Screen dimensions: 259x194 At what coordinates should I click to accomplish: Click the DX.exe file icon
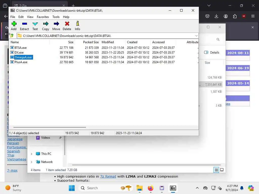(12, 53)
